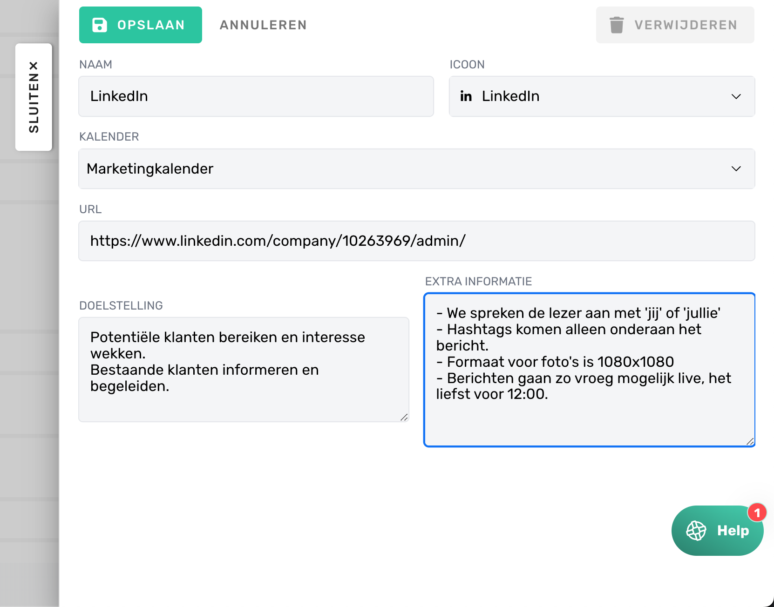Close the panel via Sluiten tab
This screenshot has height=607, width=774.
34,97
